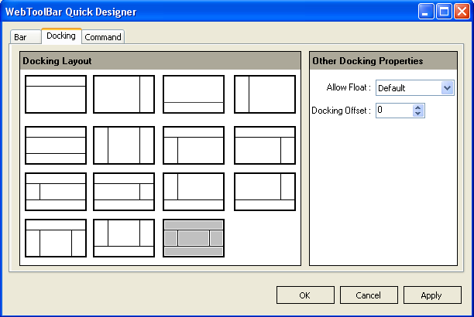Image resolution: width=474 pixels, height=317 pixels.
Task: Pick the gray all-sides docking layout
Action: coord(194,238)
